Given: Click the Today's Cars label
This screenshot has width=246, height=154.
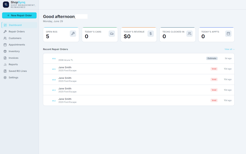Looking at the screenshot, I should click(x=93, y=32).
